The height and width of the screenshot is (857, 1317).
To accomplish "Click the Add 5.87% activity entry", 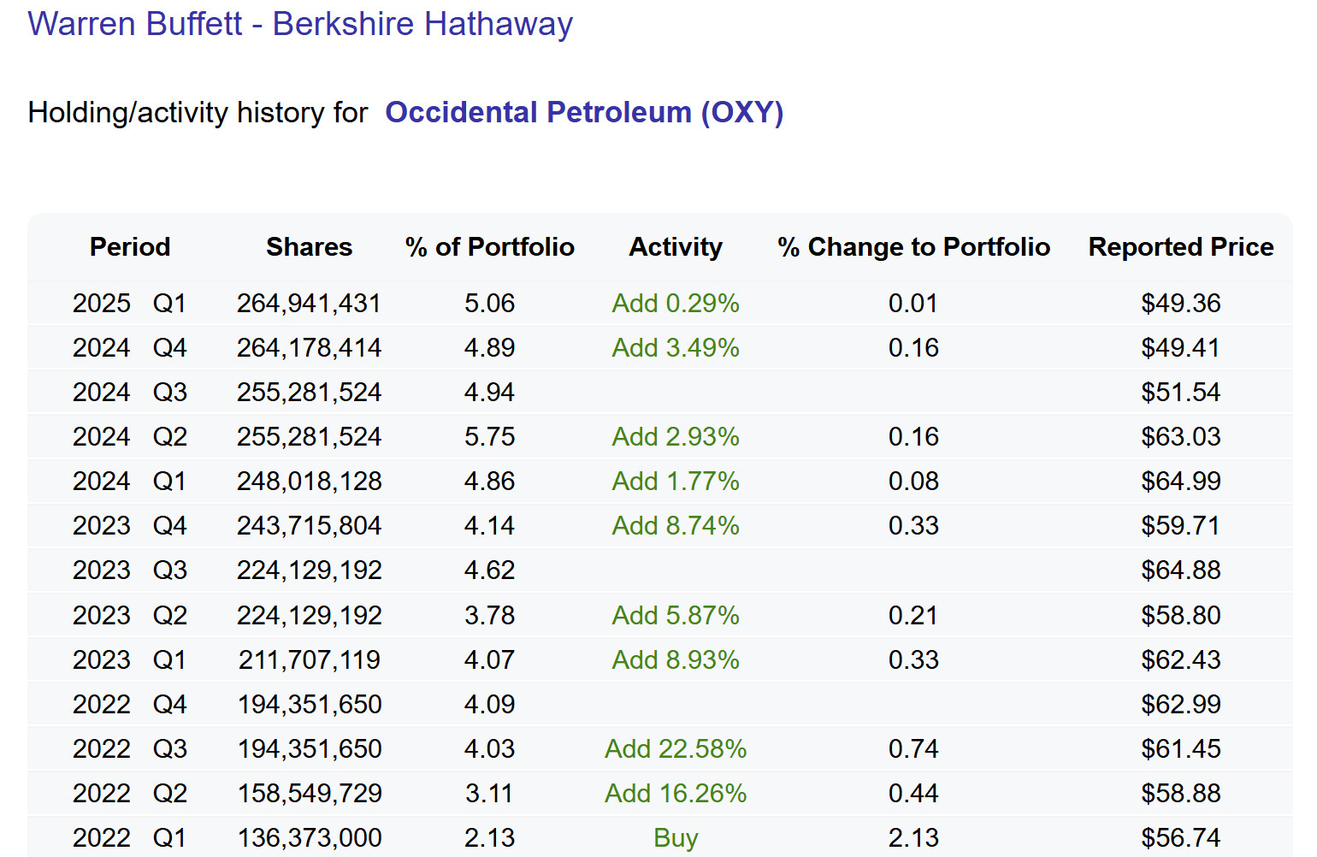I will pyautogui.click(x=676, y=616).
